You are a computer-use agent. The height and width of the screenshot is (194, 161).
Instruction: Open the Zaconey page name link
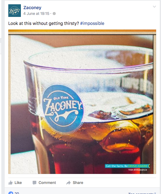click(32, 8)
